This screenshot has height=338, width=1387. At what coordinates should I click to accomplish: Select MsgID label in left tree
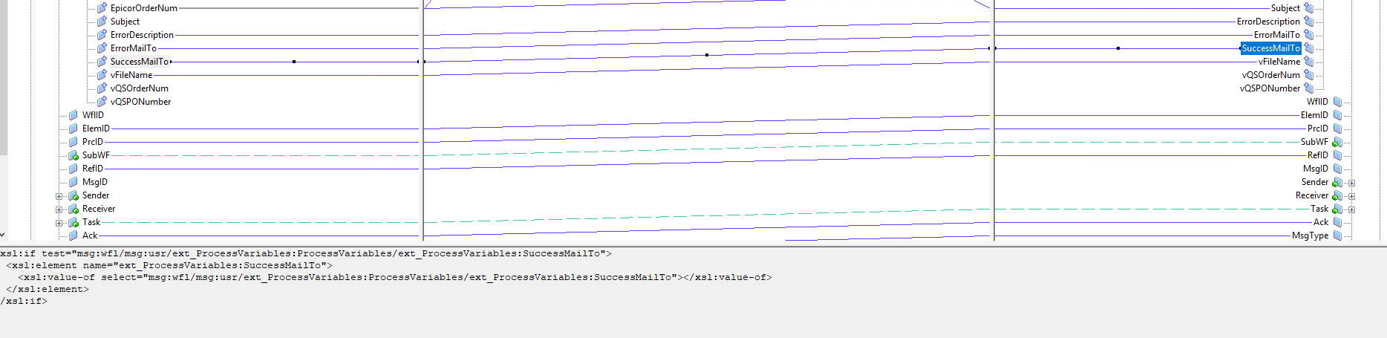tap(95, 182)
